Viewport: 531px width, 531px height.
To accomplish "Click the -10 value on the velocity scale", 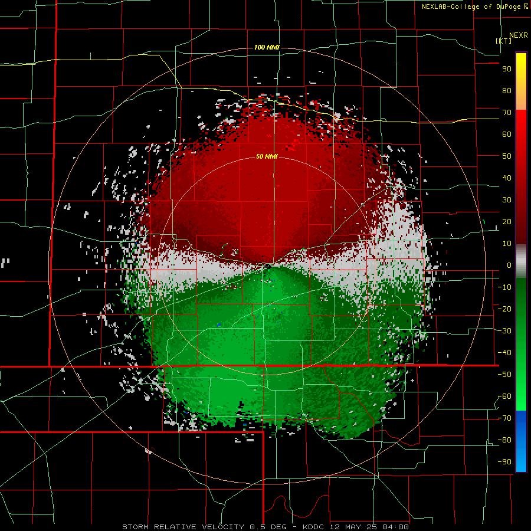I will click(x=504, y=287).
